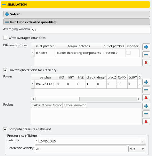Screen dimensions: 152x156
Task: Open the Patches 1:b2-VISCOUS dropdown
Action: click(90, 141)
